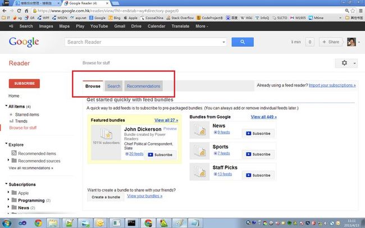Open the Windows Start button

click(x=6, y=223)
